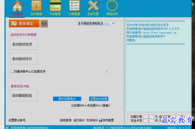Click 设置自动回复 button

(x=99, y=99)
